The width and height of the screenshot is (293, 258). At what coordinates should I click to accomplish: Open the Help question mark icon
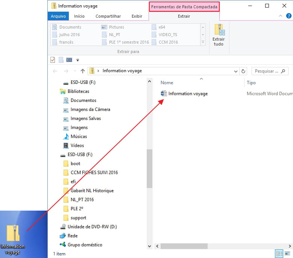click(288, 16)
